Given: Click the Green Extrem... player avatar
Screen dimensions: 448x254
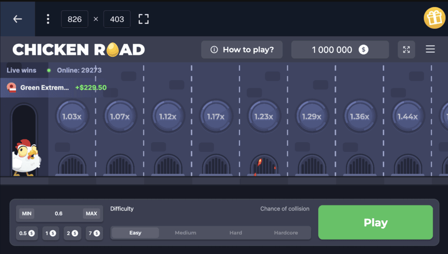Looking at the screenshot, I should point(11,87).
